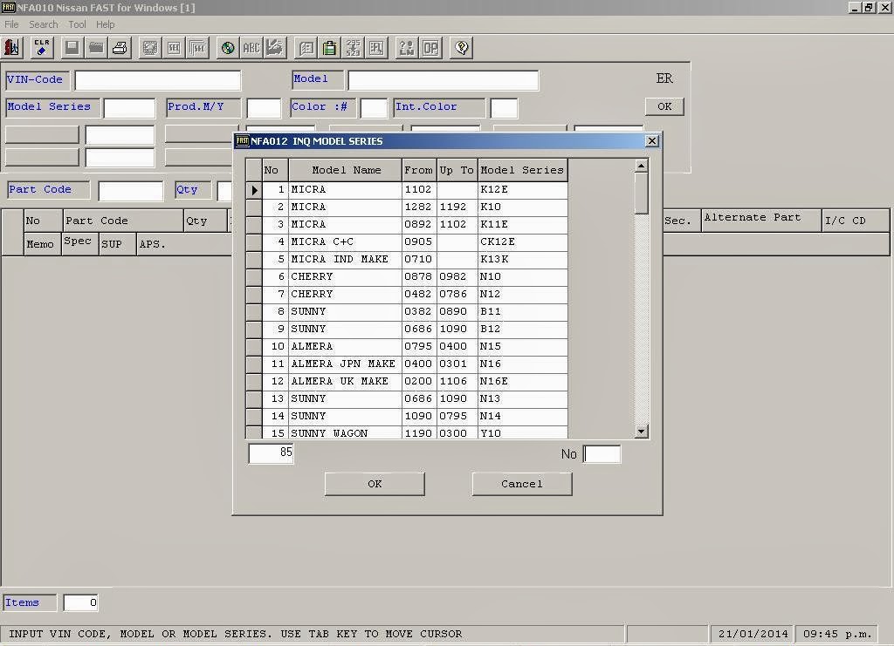This screenshot has width=894, height=646.
Task: Click the CLR clear eraser icon
Action: click(42, 48)
